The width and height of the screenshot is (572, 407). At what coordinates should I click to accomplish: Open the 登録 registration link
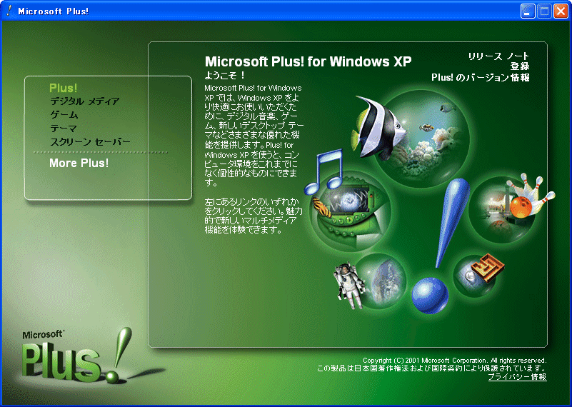519,66
